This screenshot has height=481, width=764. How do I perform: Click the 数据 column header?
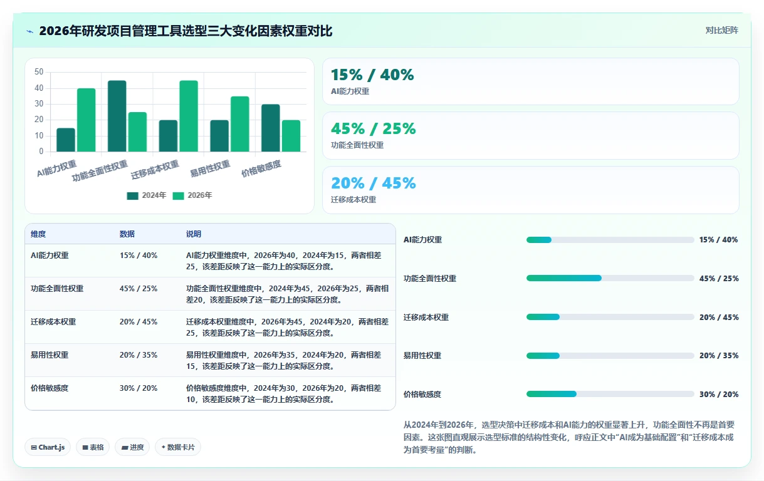point(127,234)
